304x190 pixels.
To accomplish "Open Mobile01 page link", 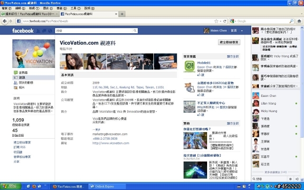I will click(x=204, y=63).
